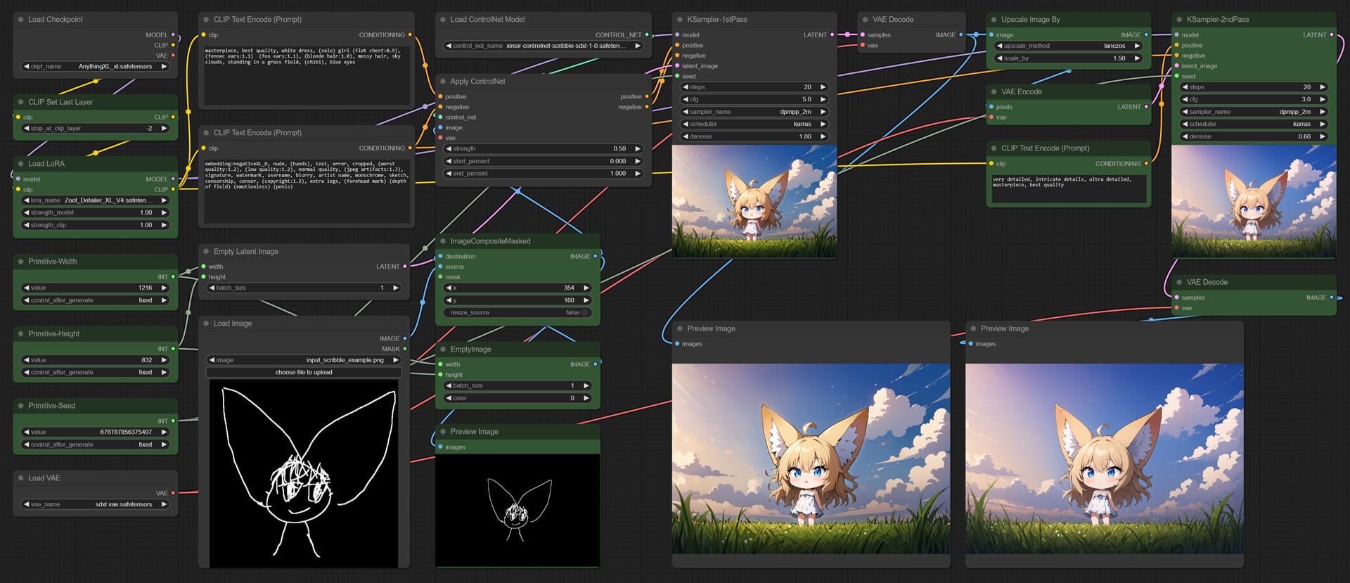
Task: Open sampler_name dropdown in KSampler-2ndPass
Action: click(x=1254, y=112)
